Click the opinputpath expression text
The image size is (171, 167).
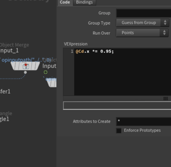point(26,60)
